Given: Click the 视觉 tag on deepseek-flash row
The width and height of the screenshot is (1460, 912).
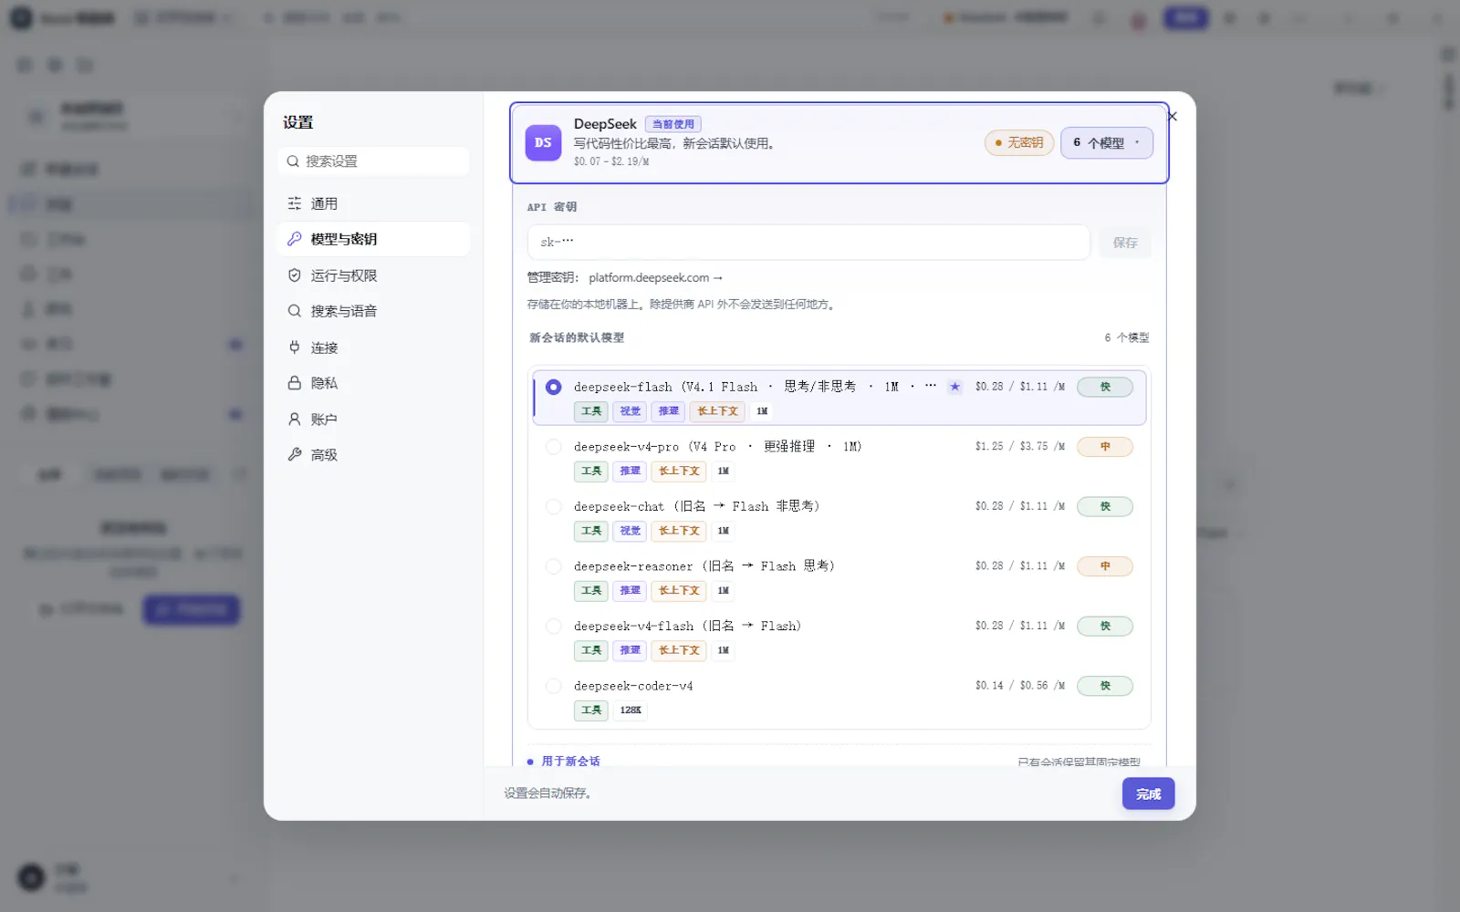Looking at the screenshot, I should click(630, 411).
